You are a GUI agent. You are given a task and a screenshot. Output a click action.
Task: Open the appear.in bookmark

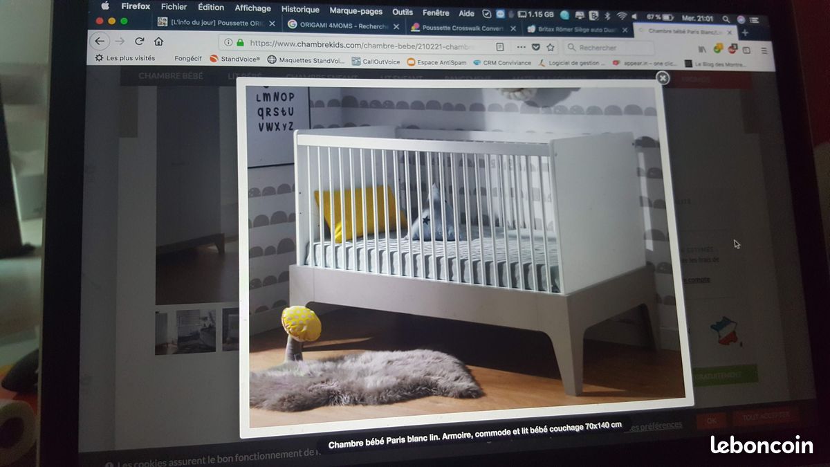(645, 64)
